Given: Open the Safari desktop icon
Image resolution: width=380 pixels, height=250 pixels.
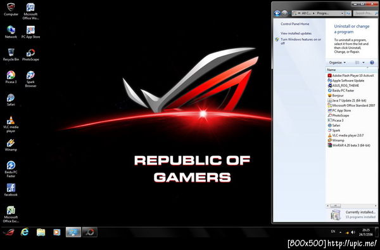Looking at the screenshot, I should [11, 100].
